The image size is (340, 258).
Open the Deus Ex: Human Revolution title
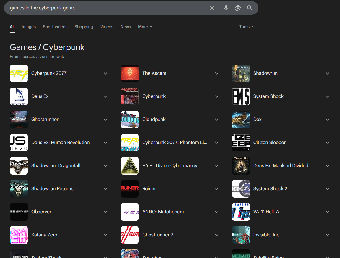point(61,143)
